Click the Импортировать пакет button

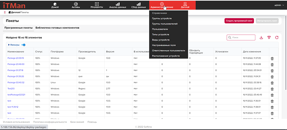267,21
